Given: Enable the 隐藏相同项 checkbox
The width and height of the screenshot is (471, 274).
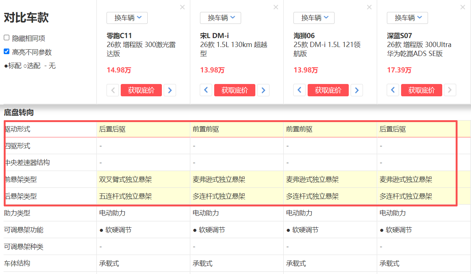Looking at the screenshot, I should (7, 38).
